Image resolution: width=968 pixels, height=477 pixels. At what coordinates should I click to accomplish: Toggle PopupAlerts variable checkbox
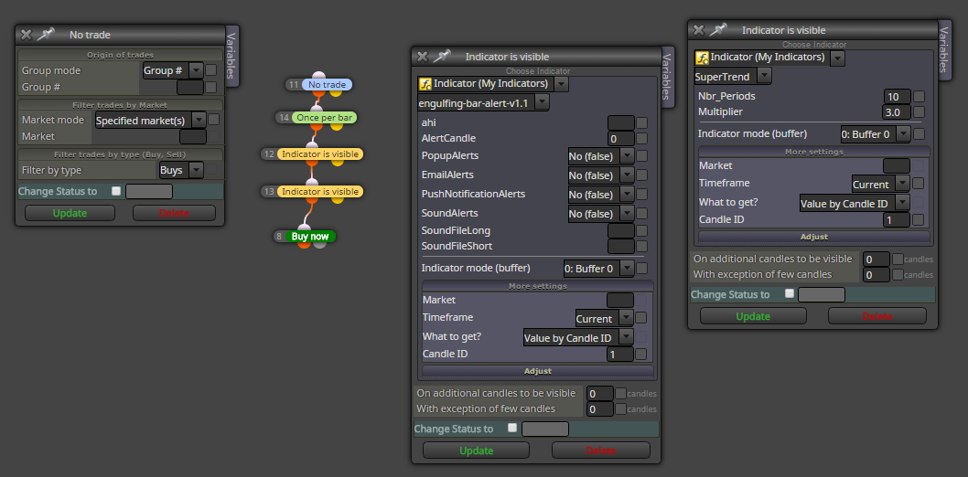tap(642, 156)
